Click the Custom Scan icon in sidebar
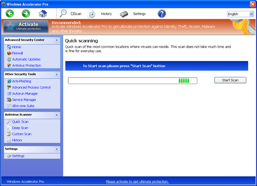Image resolution: width=257 pixels, height=186 pixels. tap(9, 134)
